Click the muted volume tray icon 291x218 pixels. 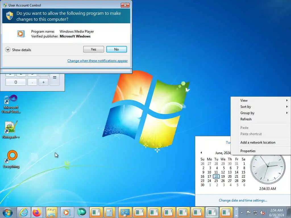point(262,213)
